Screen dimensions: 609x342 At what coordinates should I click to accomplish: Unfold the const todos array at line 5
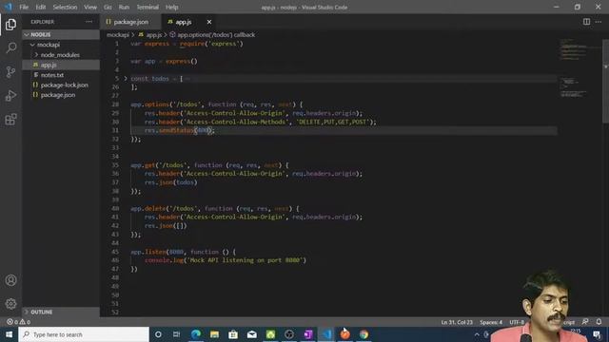[x=126, y=78]
